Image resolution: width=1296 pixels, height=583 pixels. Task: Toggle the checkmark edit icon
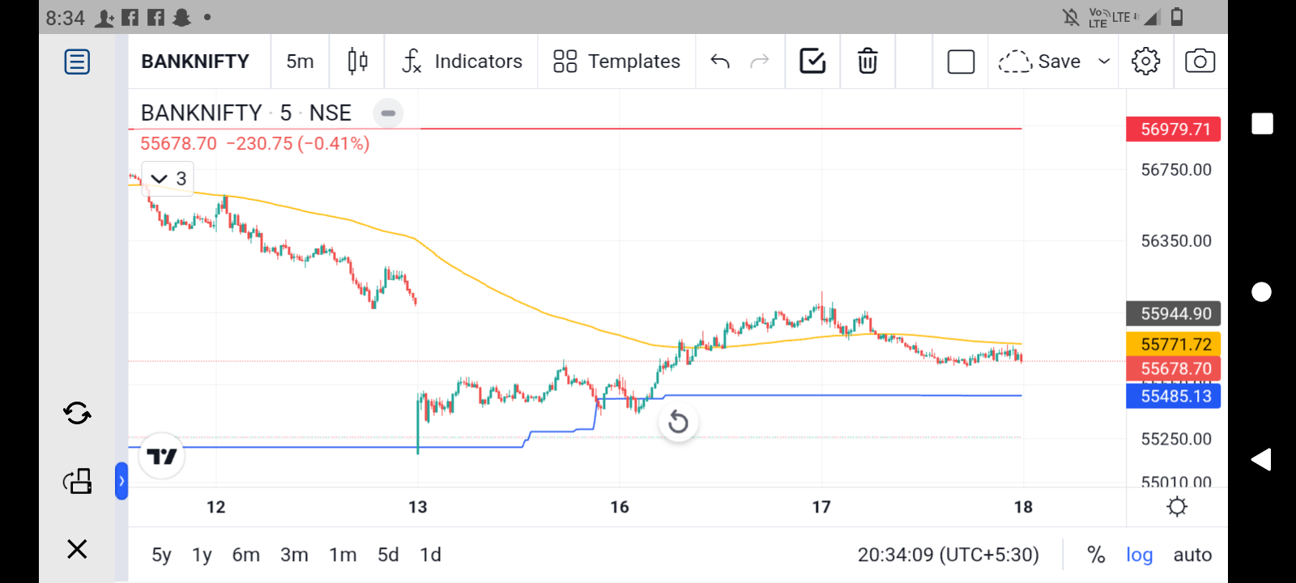coord(812,62)
